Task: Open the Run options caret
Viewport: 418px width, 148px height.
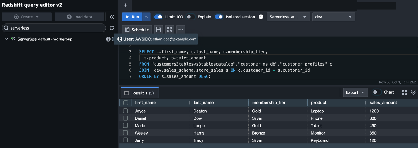Action: point(146,17)
